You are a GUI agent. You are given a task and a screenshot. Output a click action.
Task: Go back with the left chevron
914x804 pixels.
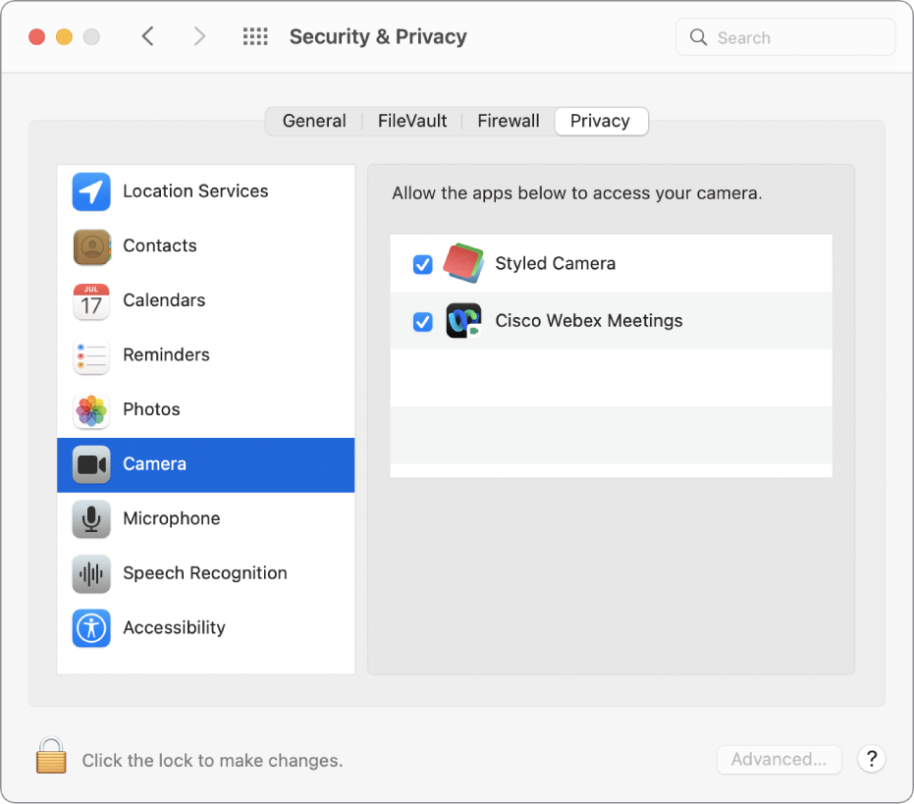click(x=148, y=37)
